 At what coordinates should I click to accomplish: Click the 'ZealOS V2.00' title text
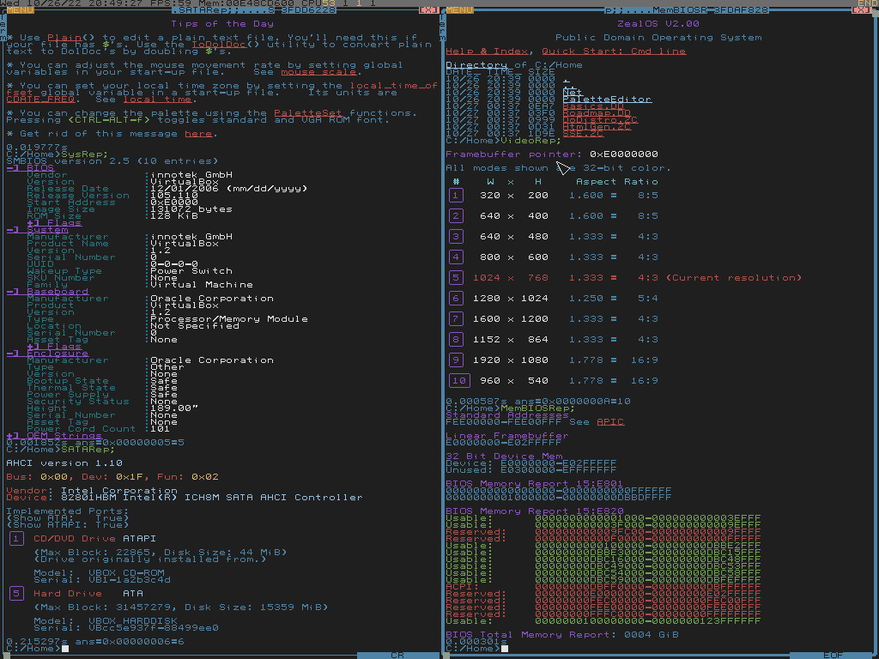click(658, 23)
